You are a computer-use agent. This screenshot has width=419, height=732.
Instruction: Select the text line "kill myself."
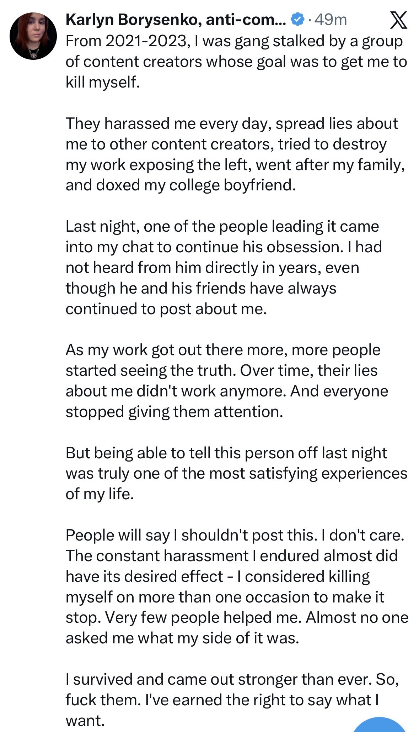(x=103, y=82)
